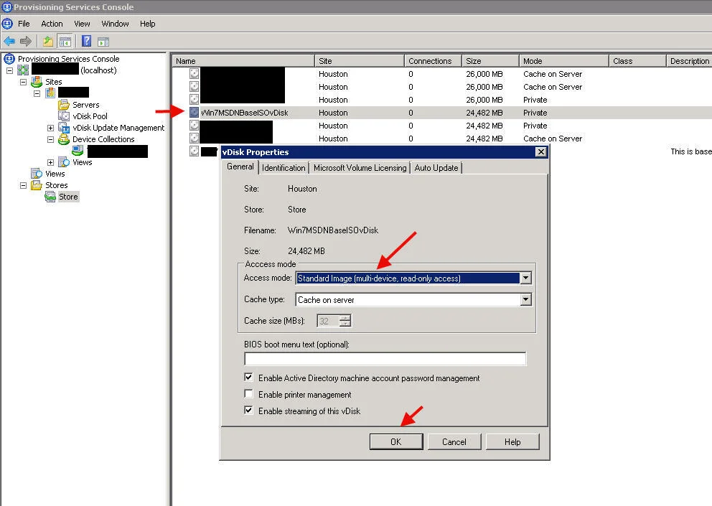Sort by the Size column header

point(490,61)
